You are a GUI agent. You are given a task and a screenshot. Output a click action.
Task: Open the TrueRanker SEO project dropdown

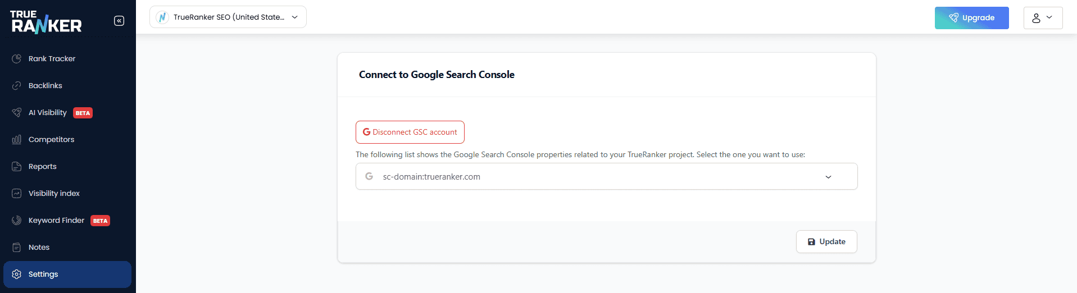(x=228, y=17)
